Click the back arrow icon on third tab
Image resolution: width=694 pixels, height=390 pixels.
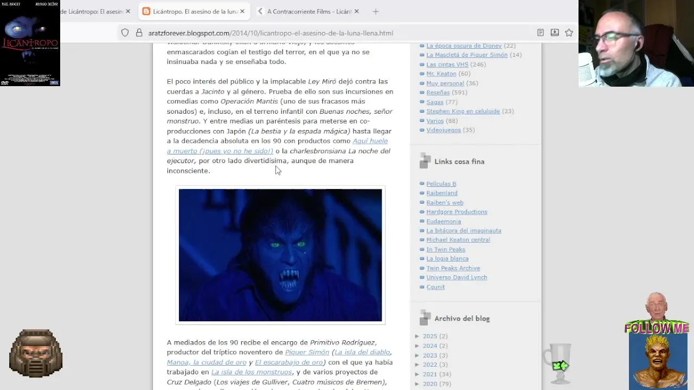tap(260, 11)
